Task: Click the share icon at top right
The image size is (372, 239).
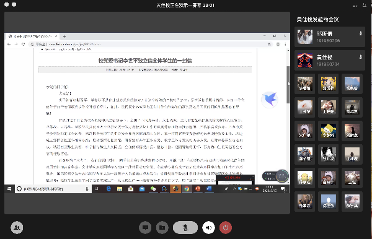Action: click(x=365, y=5)
